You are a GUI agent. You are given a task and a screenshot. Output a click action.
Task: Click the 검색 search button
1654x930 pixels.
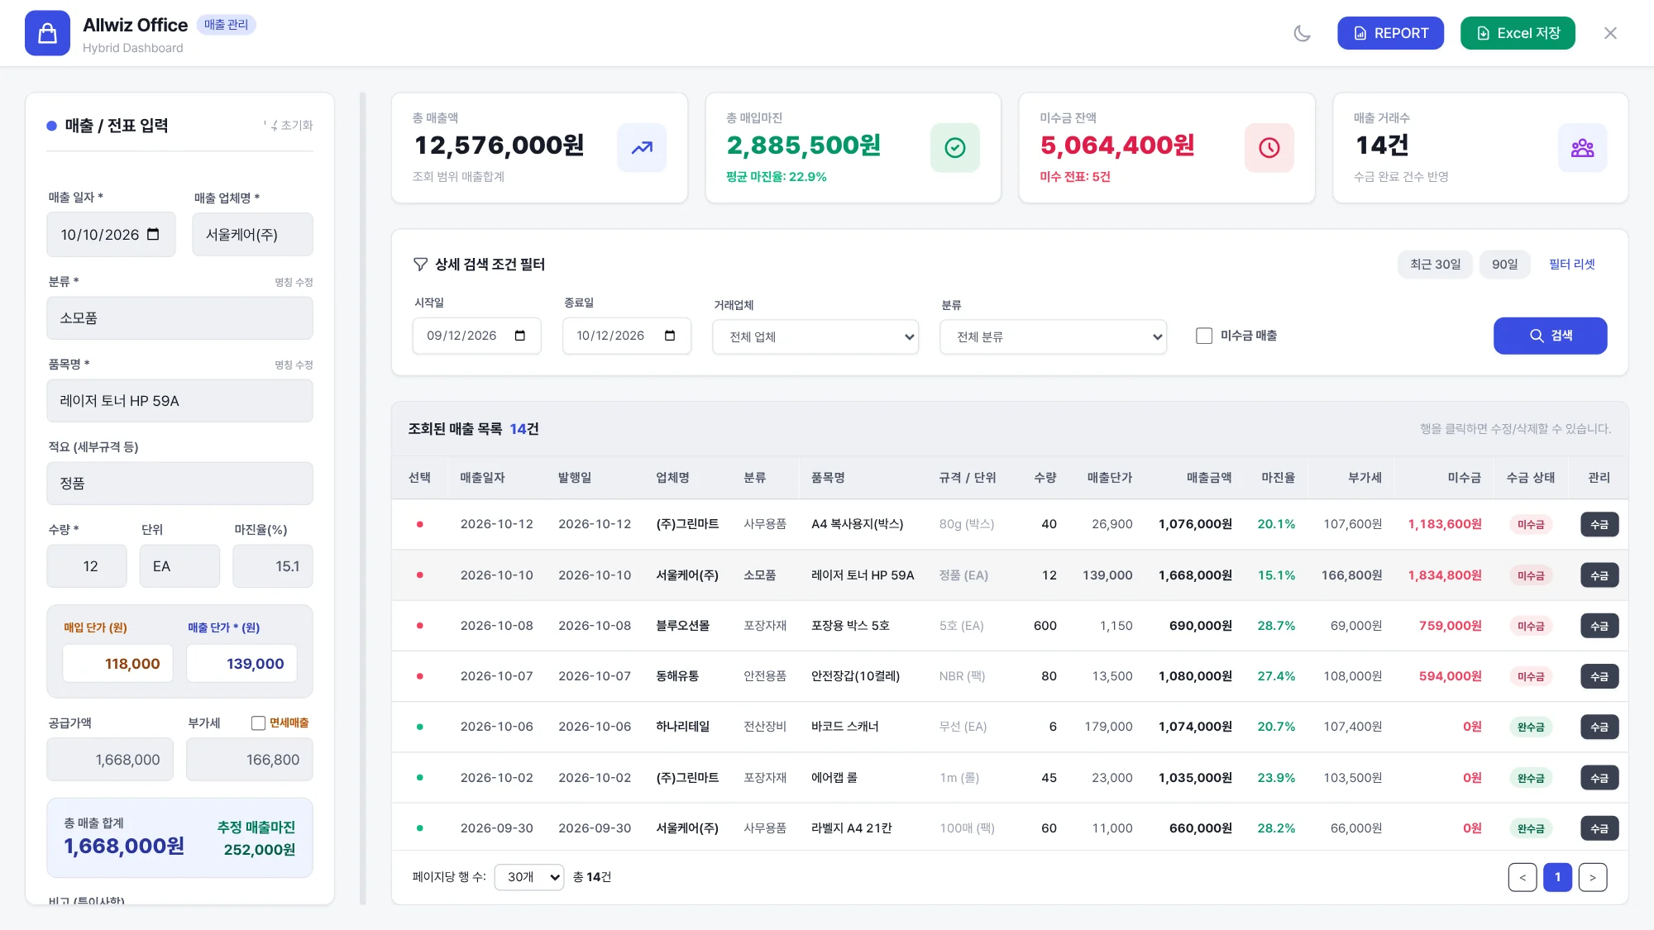(1551, 336)
